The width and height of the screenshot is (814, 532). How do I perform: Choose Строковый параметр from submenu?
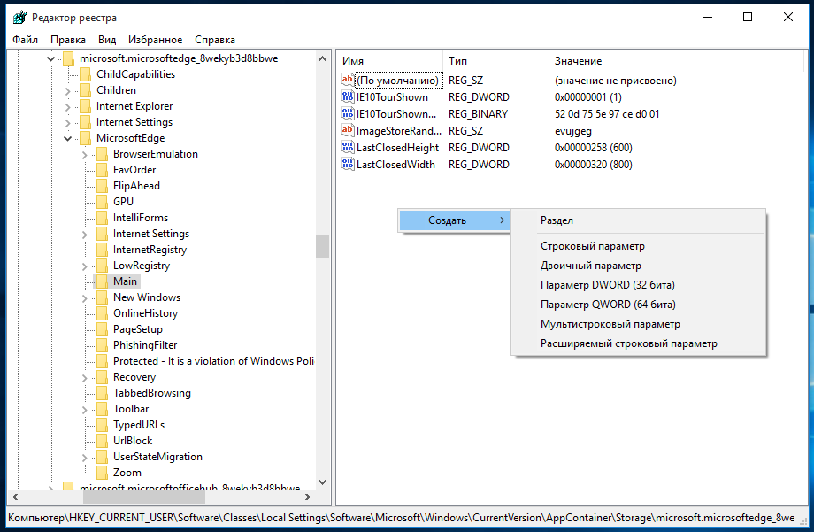coord(592,246)
